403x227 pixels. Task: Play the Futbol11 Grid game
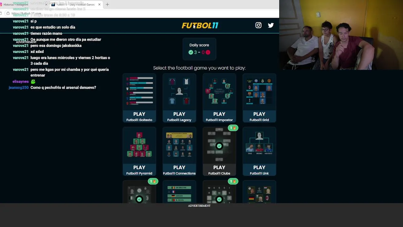[259, 116]
